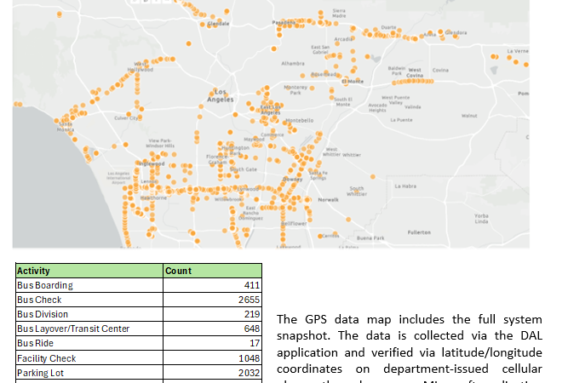568x383 pixels.
Task: Click the Glendale label on the map
Action: click(219, 24)
